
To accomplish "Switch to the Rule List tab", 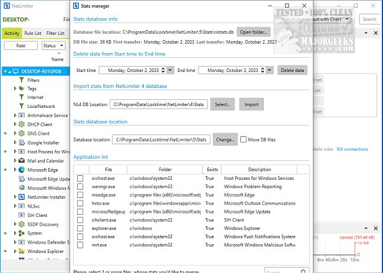I will tap(33, 33).
